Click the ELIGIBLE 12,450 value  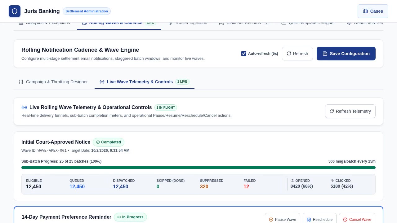coord(33,186)
